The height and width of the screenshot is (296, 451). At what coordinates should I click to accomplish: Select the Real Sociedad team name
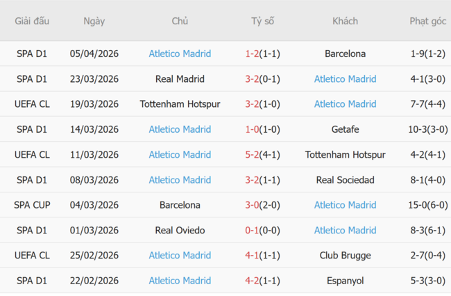click(345, 180)
